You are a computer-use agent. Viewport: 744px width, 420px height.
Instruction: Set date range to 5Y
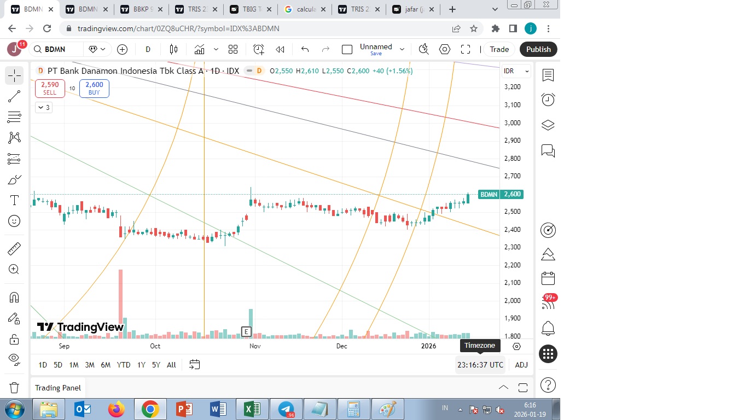click(156, 365)
